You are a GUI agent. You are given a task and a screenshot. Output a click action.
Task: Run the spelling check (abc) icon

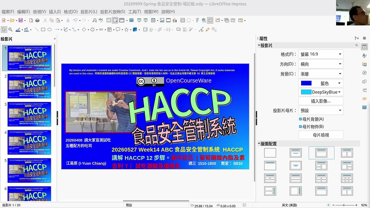101,20
